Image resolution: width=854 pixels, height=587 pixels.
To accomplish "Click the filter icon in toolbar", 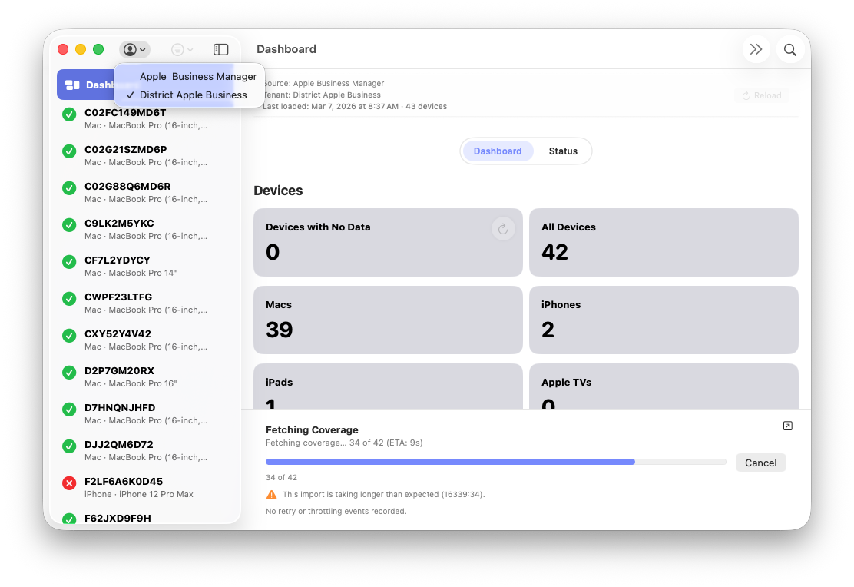I will [x=176, y=48].
